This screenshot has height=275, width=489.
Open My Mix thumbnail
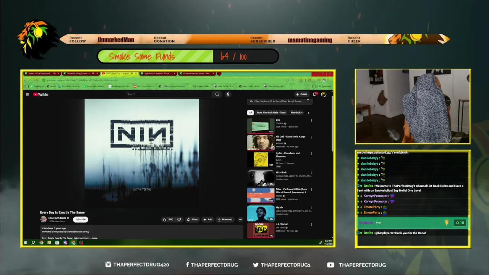(x=261, y=214)
